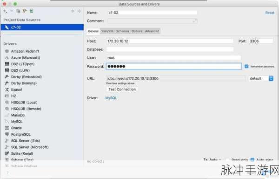The image size is (279, 179).
Task: Click the help question mark button
Action: click(x=7, y=173)
